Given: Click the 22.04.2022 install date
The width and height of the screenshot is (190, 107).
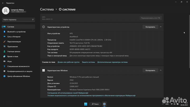Looking at the screenshot, I should coord(74,83).
